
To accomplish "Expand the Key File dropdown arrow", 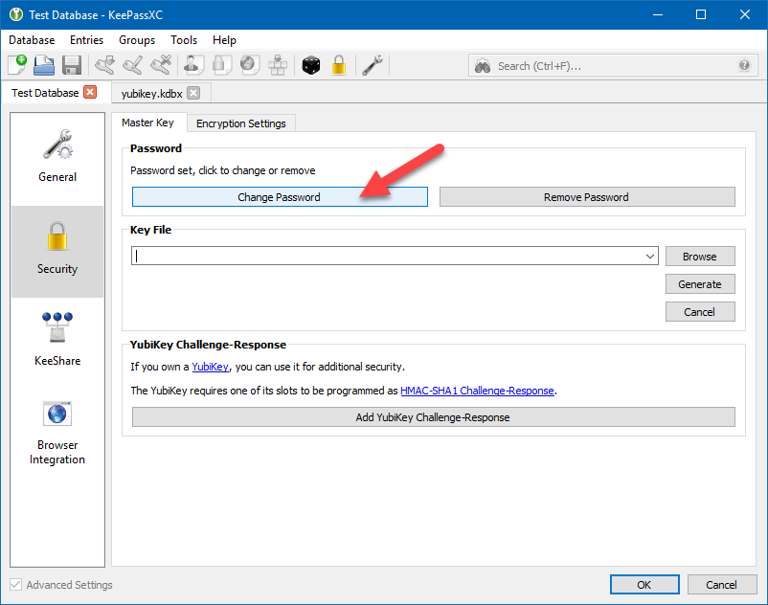I will tap(650, 256).
